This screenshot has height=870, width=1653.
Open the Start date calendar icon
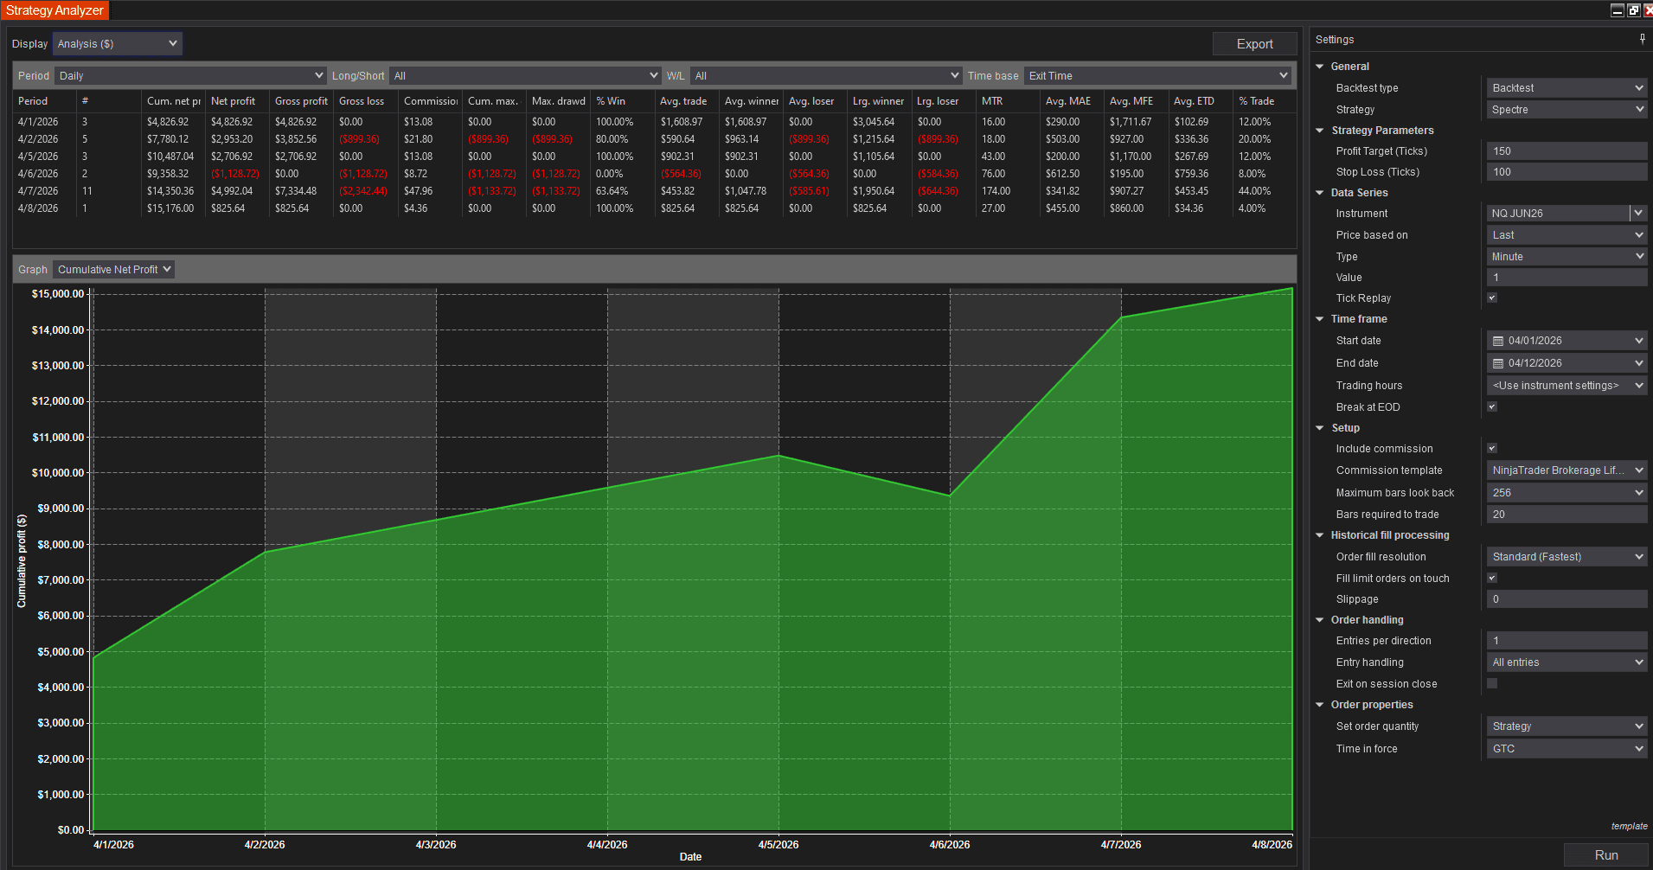pos(1498,341)
